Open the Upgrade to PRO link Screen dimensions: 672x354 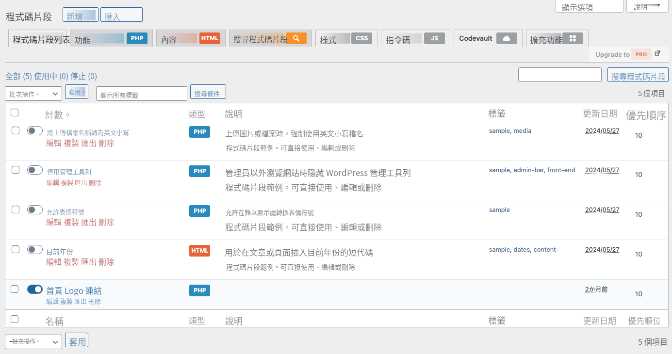(627, 54)
